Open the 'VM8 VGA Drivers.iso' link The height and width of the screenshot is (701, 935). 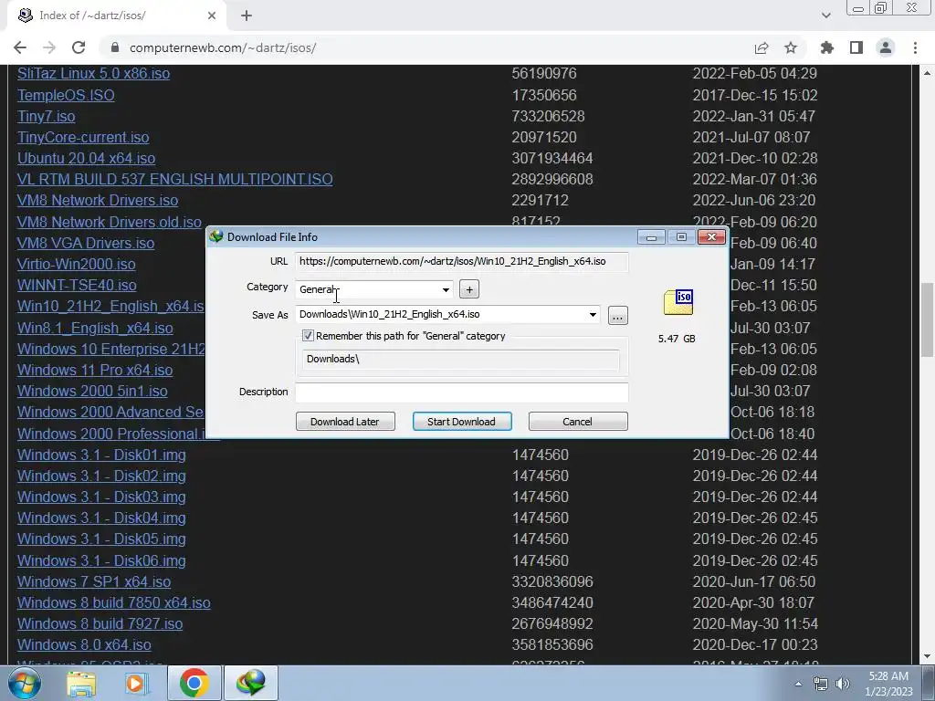coord(85,243)
